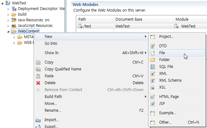Click the Paste clipboard icon
The image size is (207, 128).
[38, 76]
